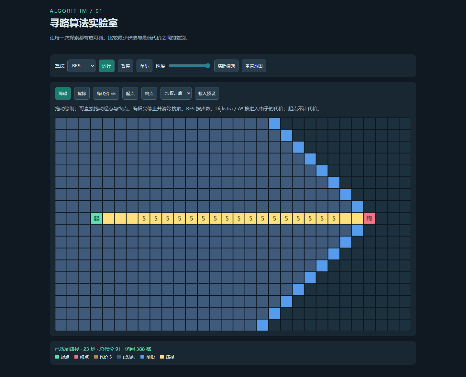Advance one step with 单步
This screenshot has width=466, height=377.
pos(144,66)
